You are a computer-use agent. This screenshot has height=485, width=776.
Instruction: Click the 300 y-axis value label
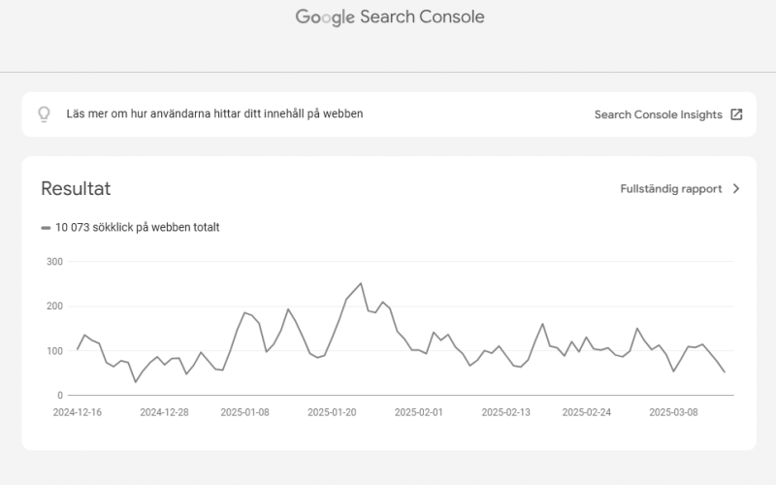[x=54, y=262]
